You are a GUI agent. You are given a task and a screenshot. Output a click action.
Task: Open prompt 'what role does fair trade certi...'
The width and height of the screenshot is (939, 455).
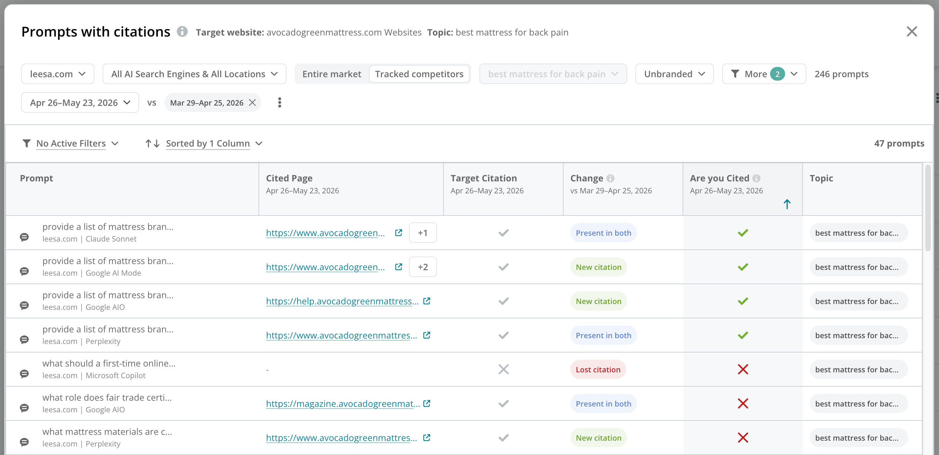coord(107,398)
